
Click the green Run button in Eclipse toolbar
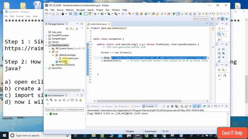102,14
